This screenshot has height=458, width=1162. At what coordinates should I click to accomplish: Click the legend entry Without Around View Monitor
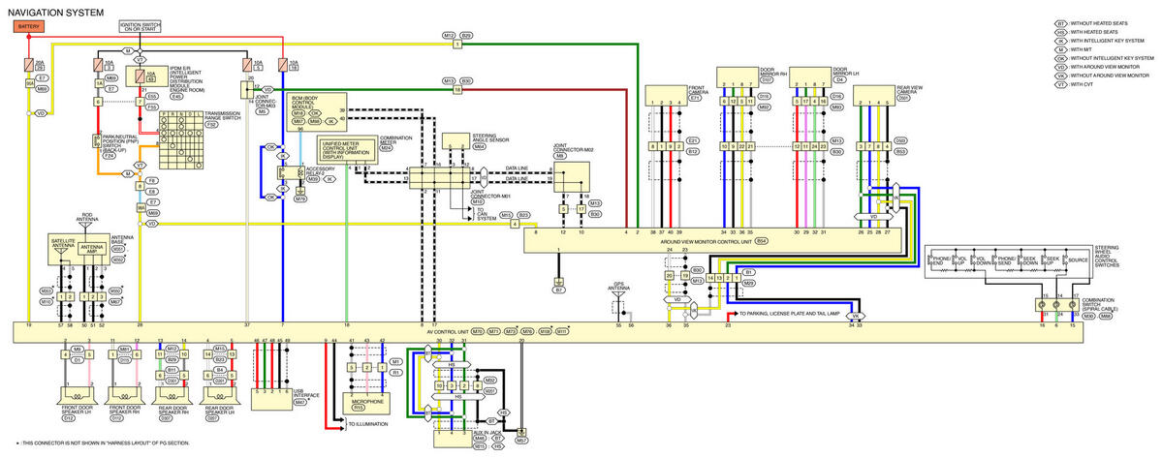pos(1103,75)
